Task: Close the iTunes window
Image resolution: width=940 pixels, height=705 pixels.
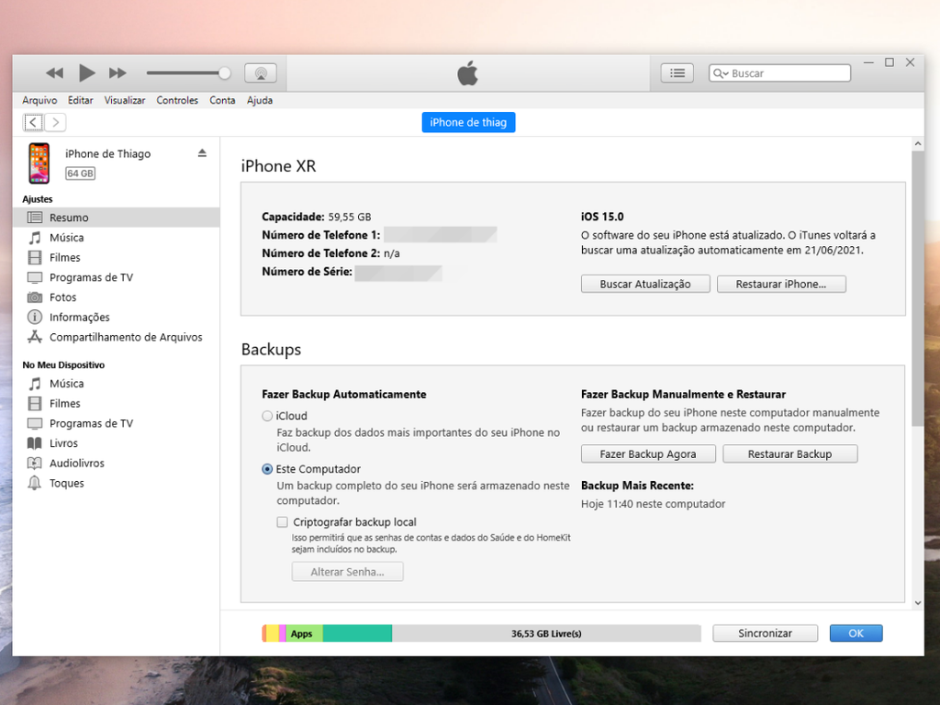Action: (x=910, y=62)
